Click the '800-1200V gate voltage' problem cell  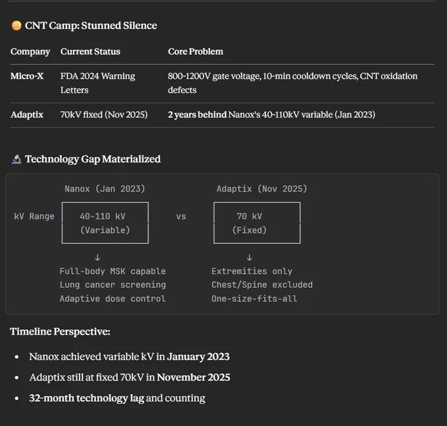(293, 83)
